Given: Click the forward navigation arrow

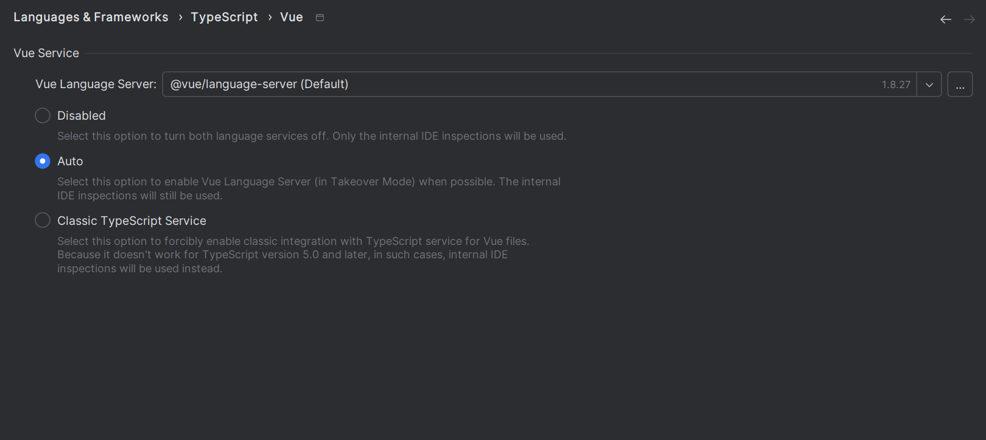Looking at the screenshot, I should [x=969, y=19].
